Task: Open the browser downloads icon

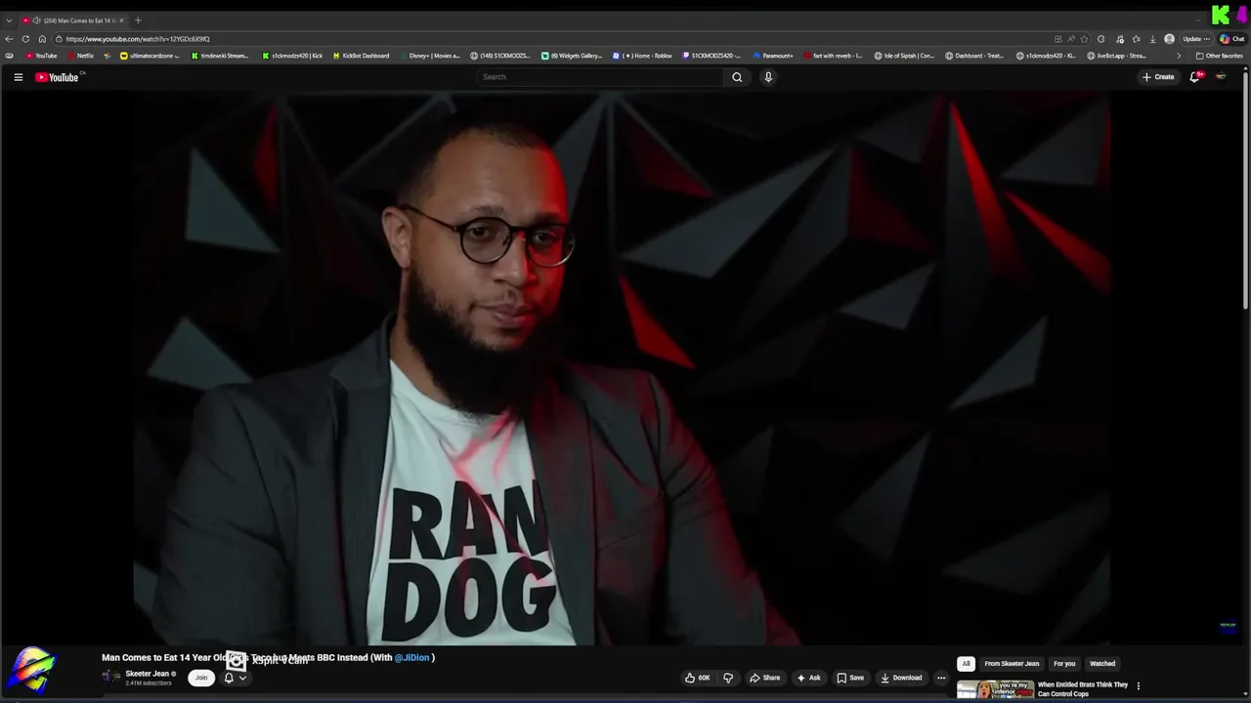Action: click(x=1152, y=39)
